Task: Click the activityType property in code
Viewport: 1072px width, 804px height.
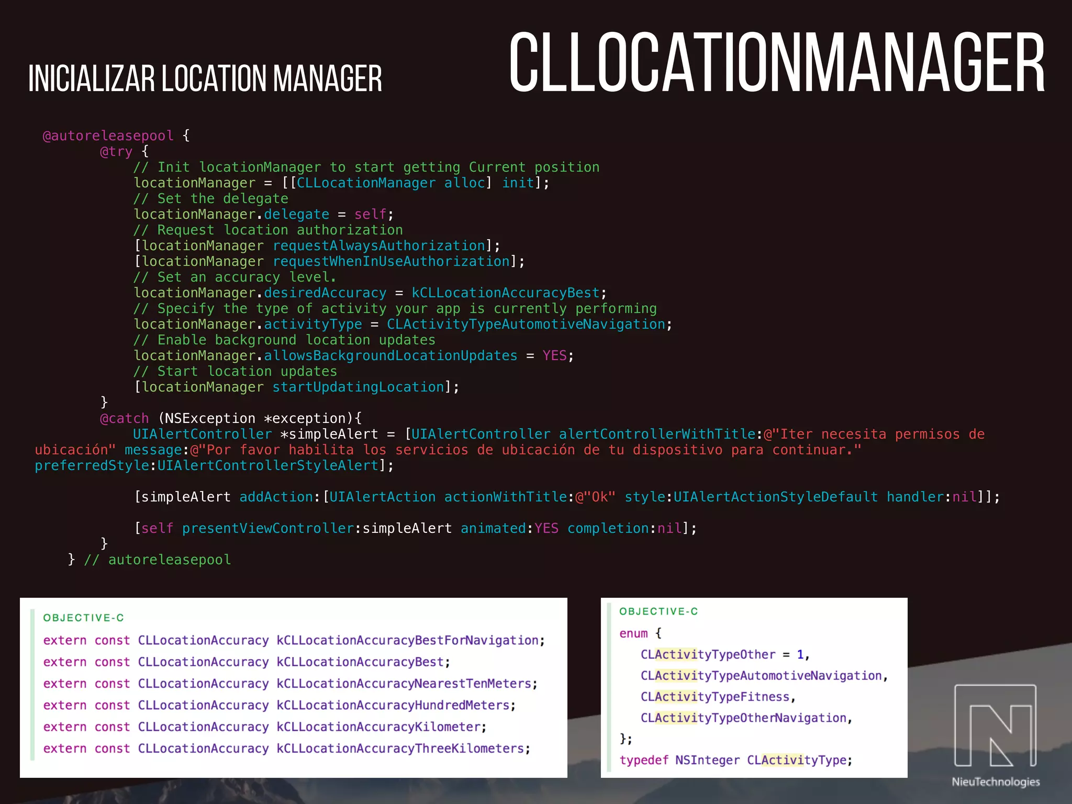Action: 313,324
